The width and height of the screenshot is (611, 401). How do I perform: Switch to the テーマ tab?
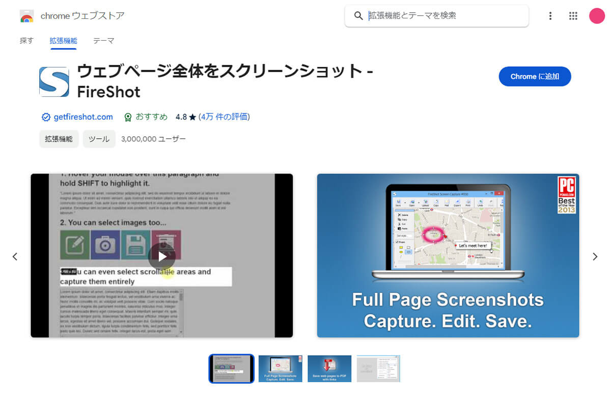click(103, 41)
